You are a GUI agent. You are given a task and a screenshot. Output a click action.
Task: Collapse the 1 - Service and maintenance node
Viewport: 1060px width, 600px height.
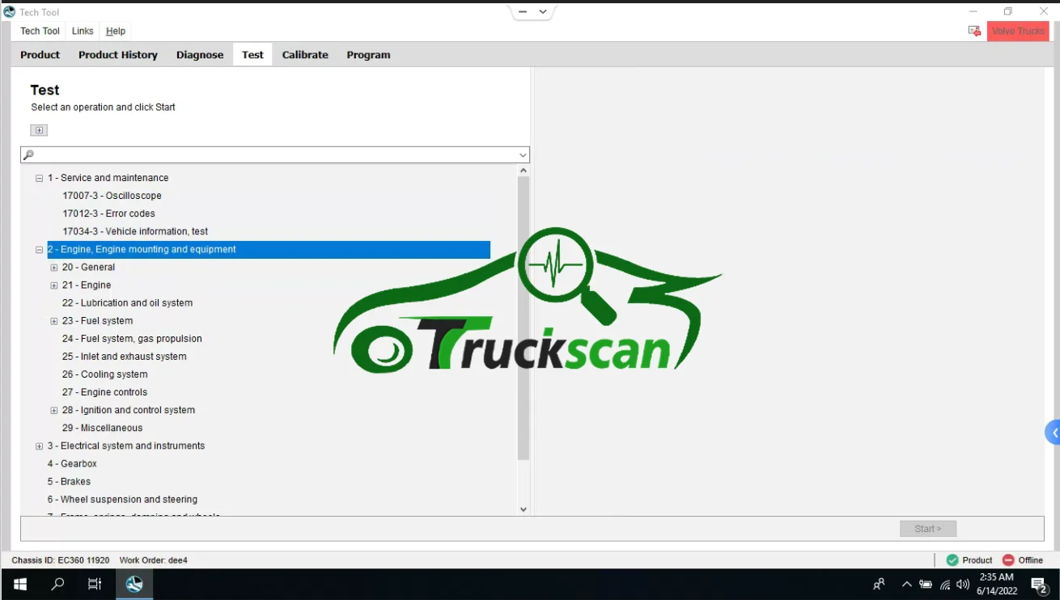point(39,178)
